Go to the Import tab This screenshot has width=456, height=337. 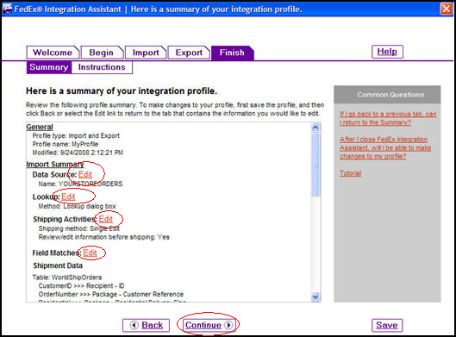point(146,53)
